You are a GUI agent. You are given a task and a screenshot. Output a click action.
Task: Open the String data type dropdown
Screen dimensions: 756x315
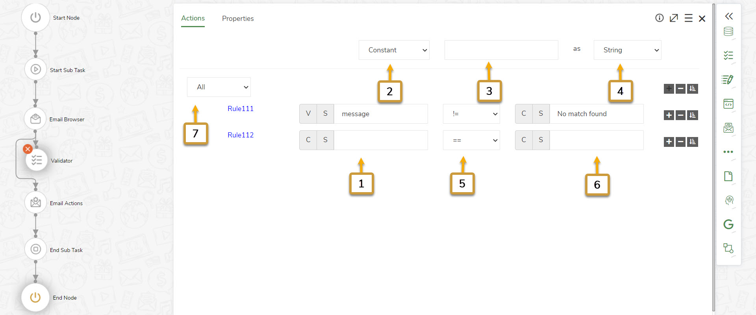pos(627,50)
